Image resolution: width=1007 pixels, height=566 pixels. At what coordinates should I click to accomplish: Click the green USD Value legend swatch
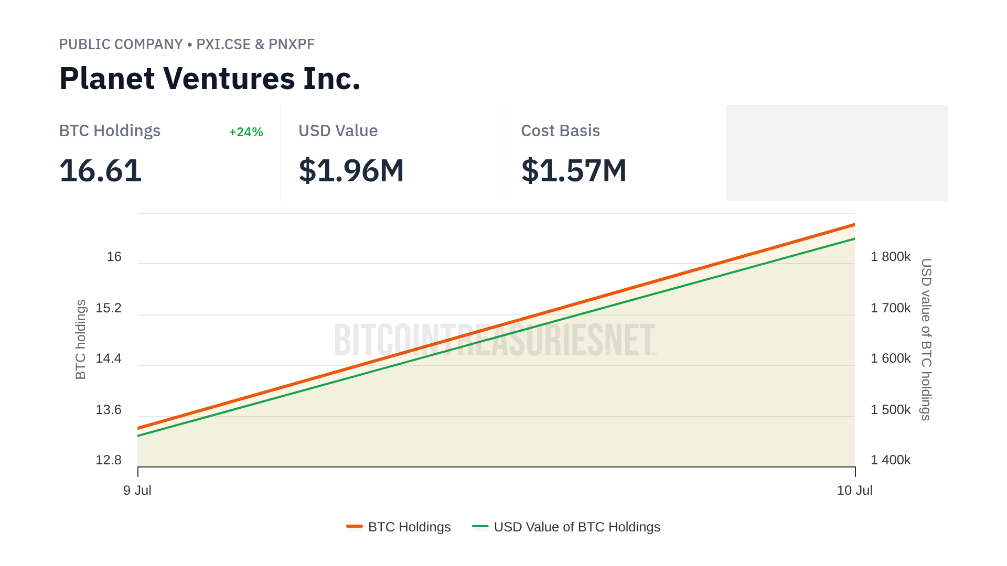(480, 526)
